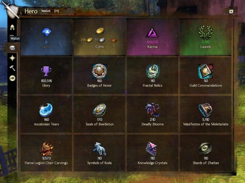Select the Fractal Relics currency tile
The image size is (245, 183).
152,75
